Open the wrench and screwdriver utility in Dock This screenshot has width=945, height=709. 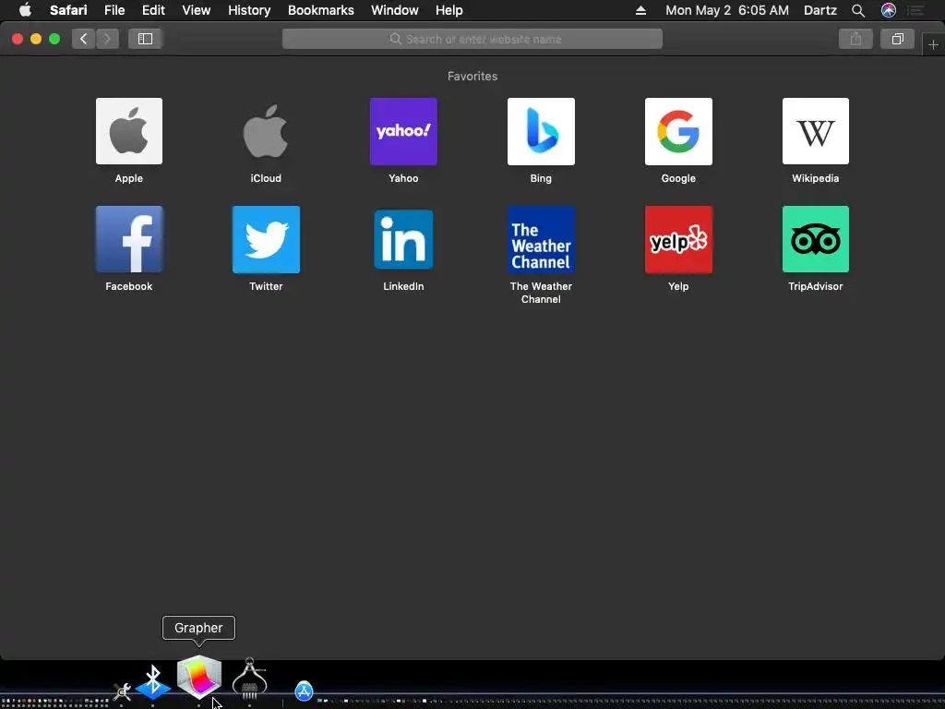click(x=123, y=691)
